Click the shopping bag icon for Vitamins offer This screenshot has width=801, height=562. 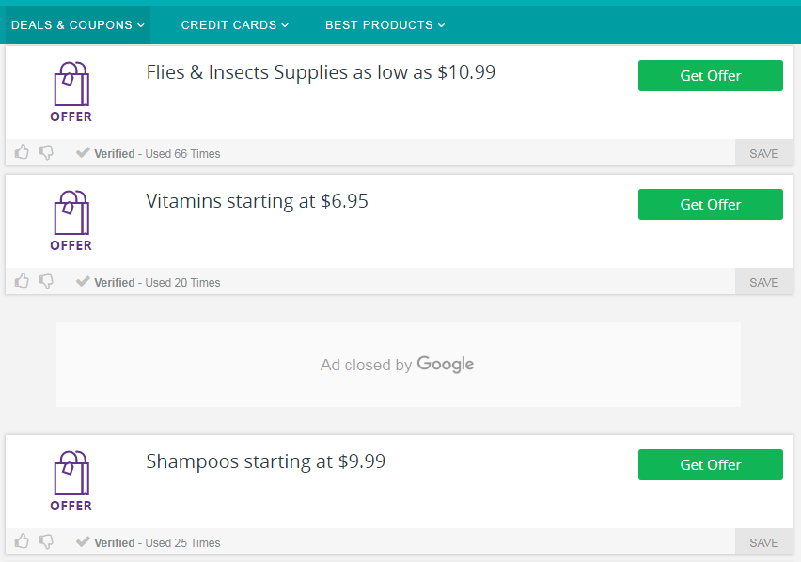tap(71, 221)
